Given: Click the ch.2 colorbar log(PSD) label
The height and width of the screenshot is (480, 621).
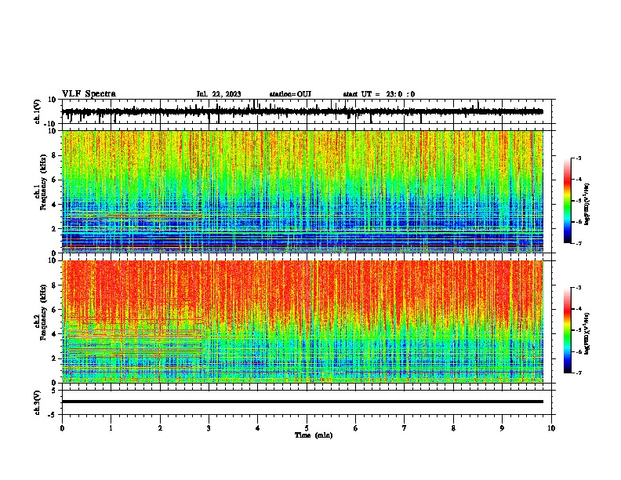Looking at the screenshot, I should 586,333.
